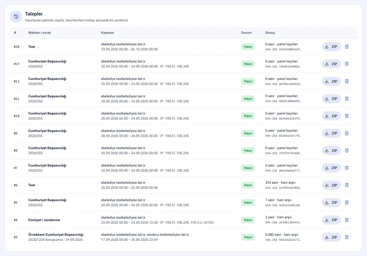This screenshot has height=256, width=367.
Task: Click '254 satır · ham arşiv' result text
Action: point(280,183)
